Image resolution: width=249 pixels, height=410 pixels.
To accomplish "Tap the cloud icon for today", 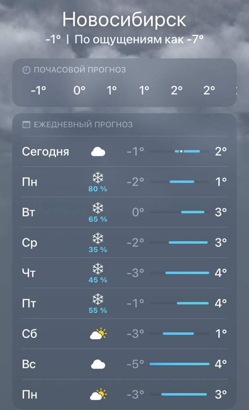I will tap(98, 152).
